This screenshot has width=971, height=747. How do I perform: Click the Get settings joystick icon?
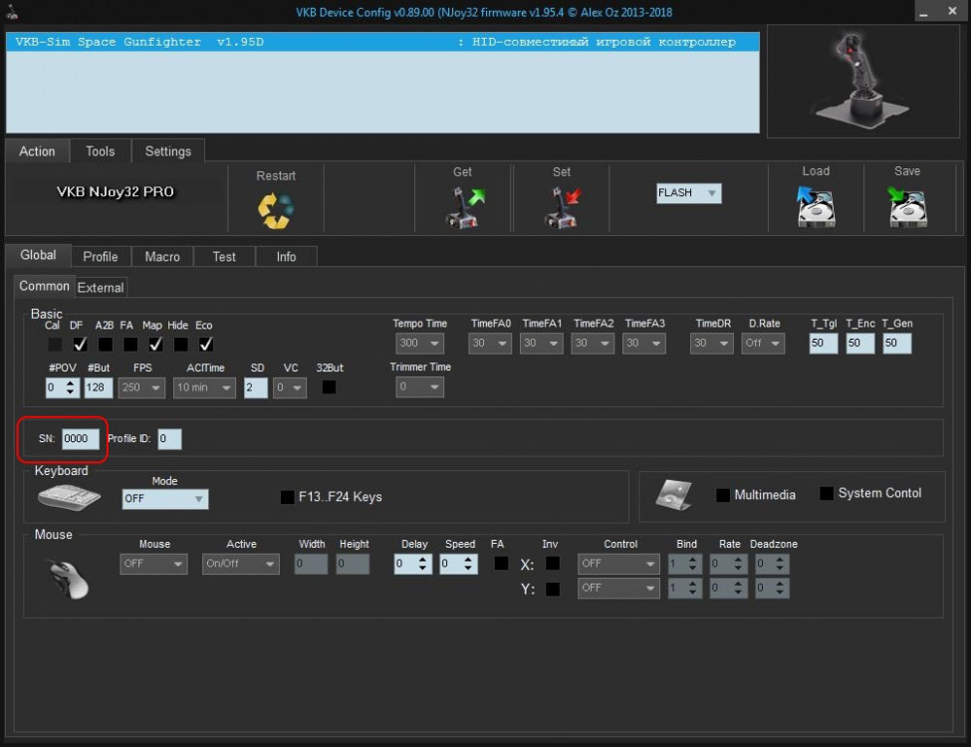point(463,208)
